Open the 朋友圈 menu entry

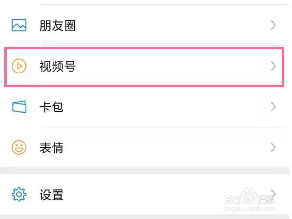click(x=57, y=26)
